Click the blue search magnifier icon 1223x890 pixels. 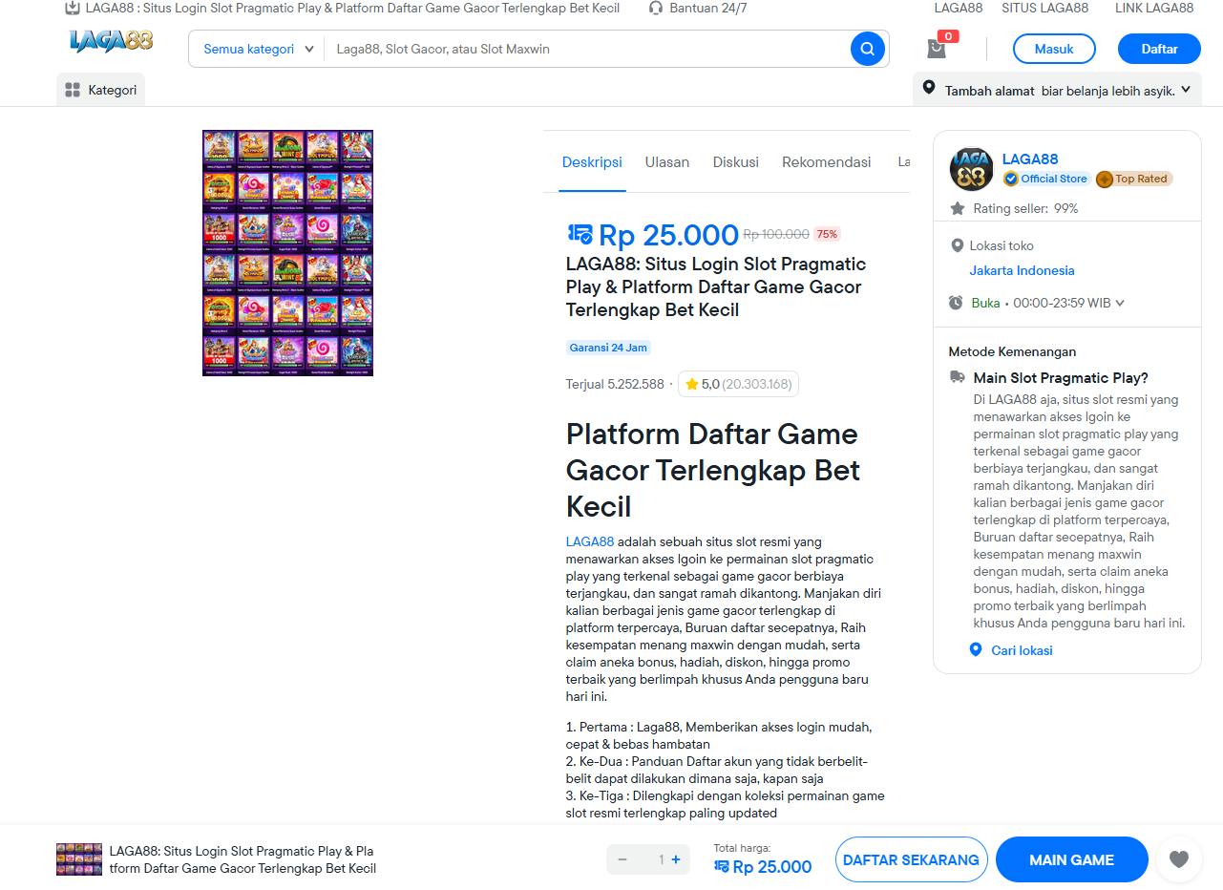point(867,49)
